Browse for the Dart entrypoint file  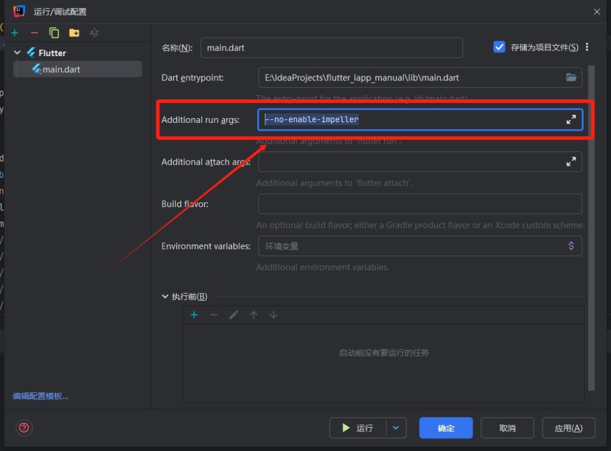pos(571,78)
